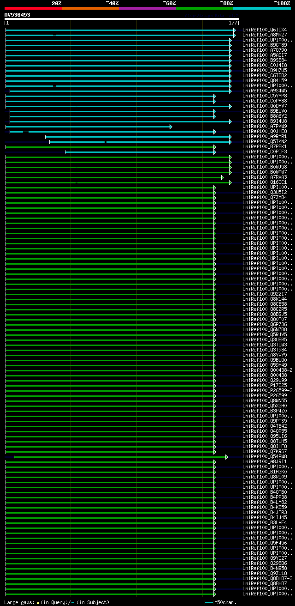
Task: Click UniRef100_Q9PTS5 label
Action: (x=265, y=421)
